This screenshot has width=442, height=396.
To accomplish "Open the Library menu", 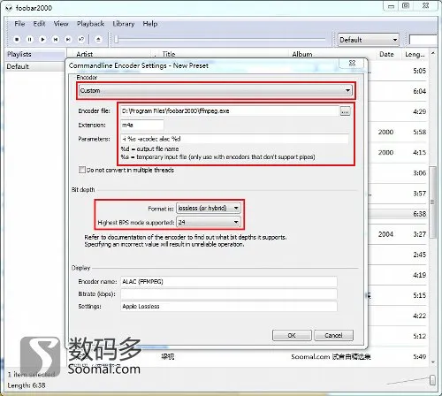I will pyautogui.click(x=124, y=24).
